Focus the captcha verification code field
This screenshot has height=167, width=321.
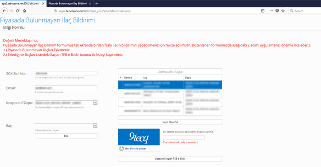tap(183, 137)
